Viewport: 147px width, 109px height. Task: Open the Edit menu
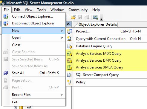[x=17, y=10]
